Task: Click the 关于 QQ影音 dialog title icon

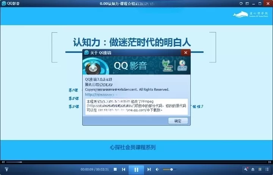Action: pyautogui.click(x=86, y=52)
